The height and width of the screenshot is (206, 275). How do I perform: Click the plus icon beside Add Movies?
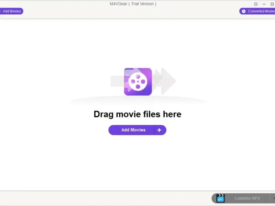[x=159, y=130]
